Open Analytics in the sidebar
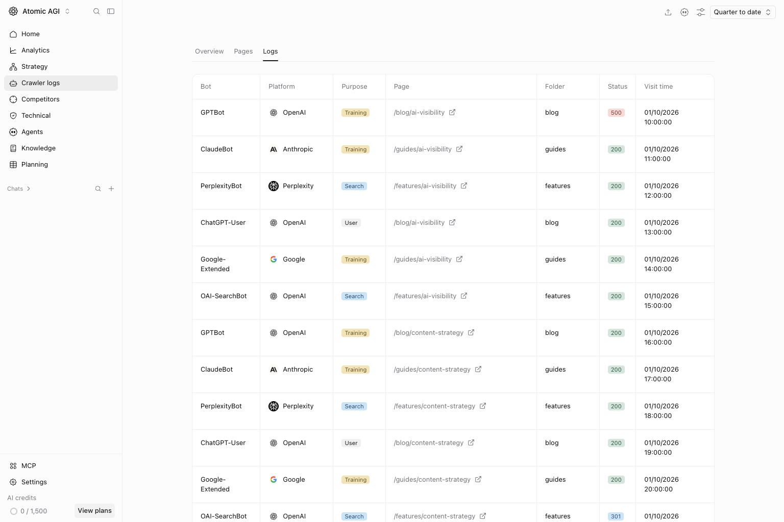 point(61,50)
